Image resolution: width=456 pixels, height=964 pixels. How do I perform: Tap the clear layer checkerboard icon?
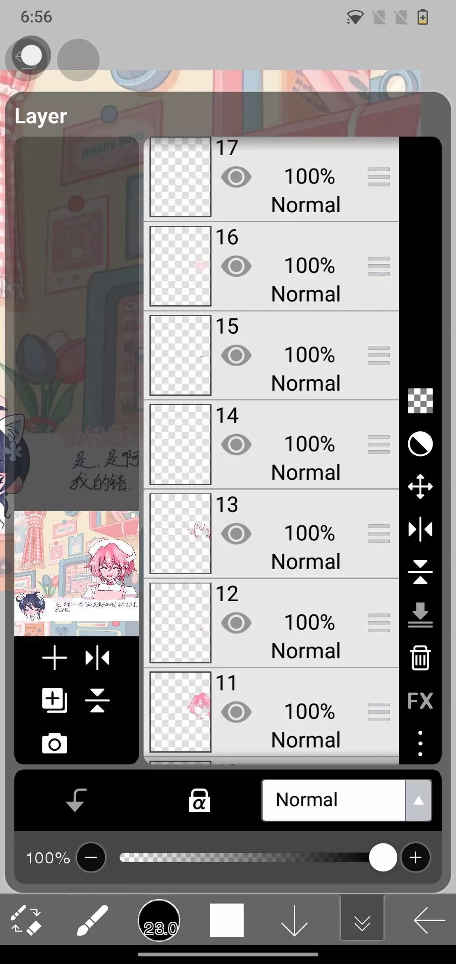pos(420,400)
